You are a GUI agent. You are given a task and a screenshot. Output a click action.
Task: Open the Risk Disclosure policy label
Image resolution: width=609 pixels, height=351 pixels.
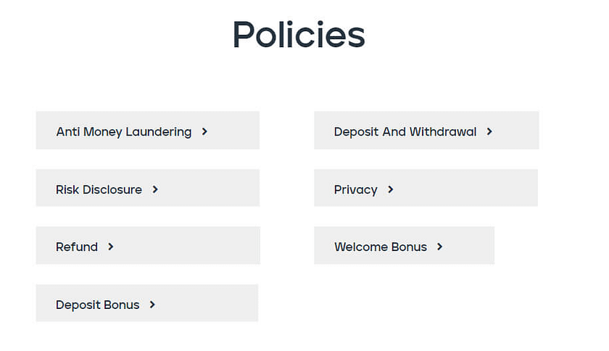tap(99, 190)
